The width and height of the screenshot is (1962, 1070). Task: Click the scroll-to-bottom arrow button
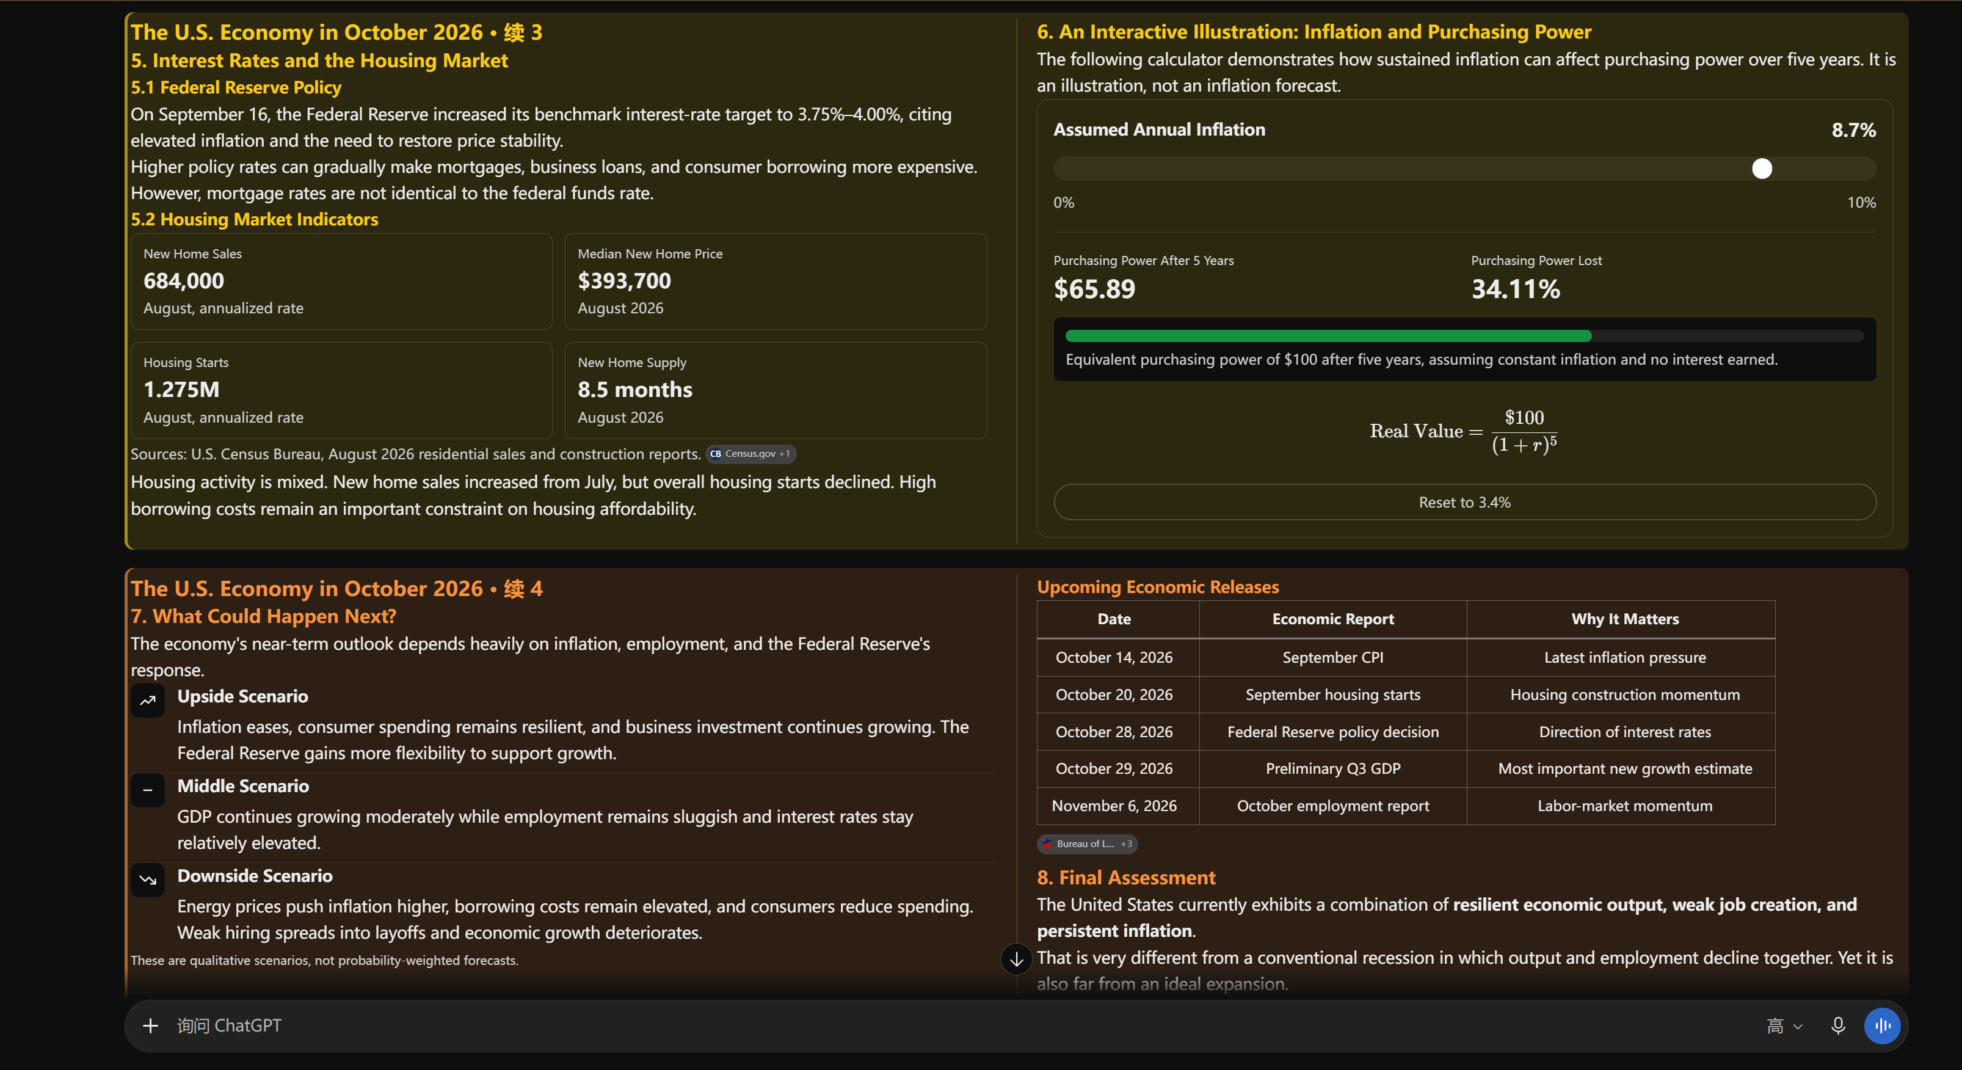(1016, 959)
